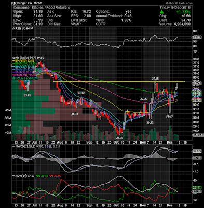Click the Last value 34.78 in header
This screenshot has width=204, height=208.
186,20
